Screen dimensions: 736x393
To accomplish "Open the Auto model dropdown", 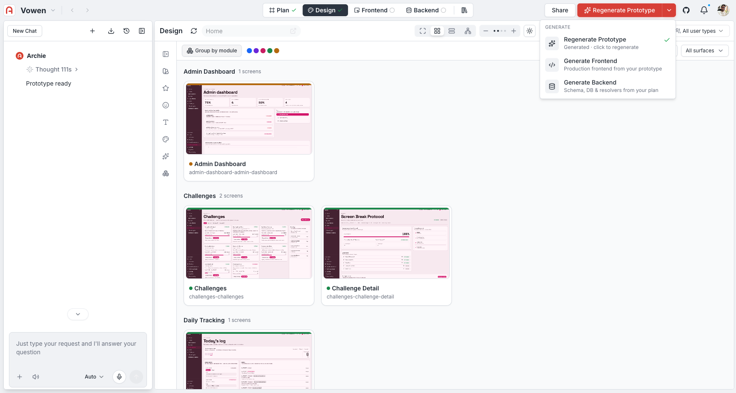I will (94, 377).
